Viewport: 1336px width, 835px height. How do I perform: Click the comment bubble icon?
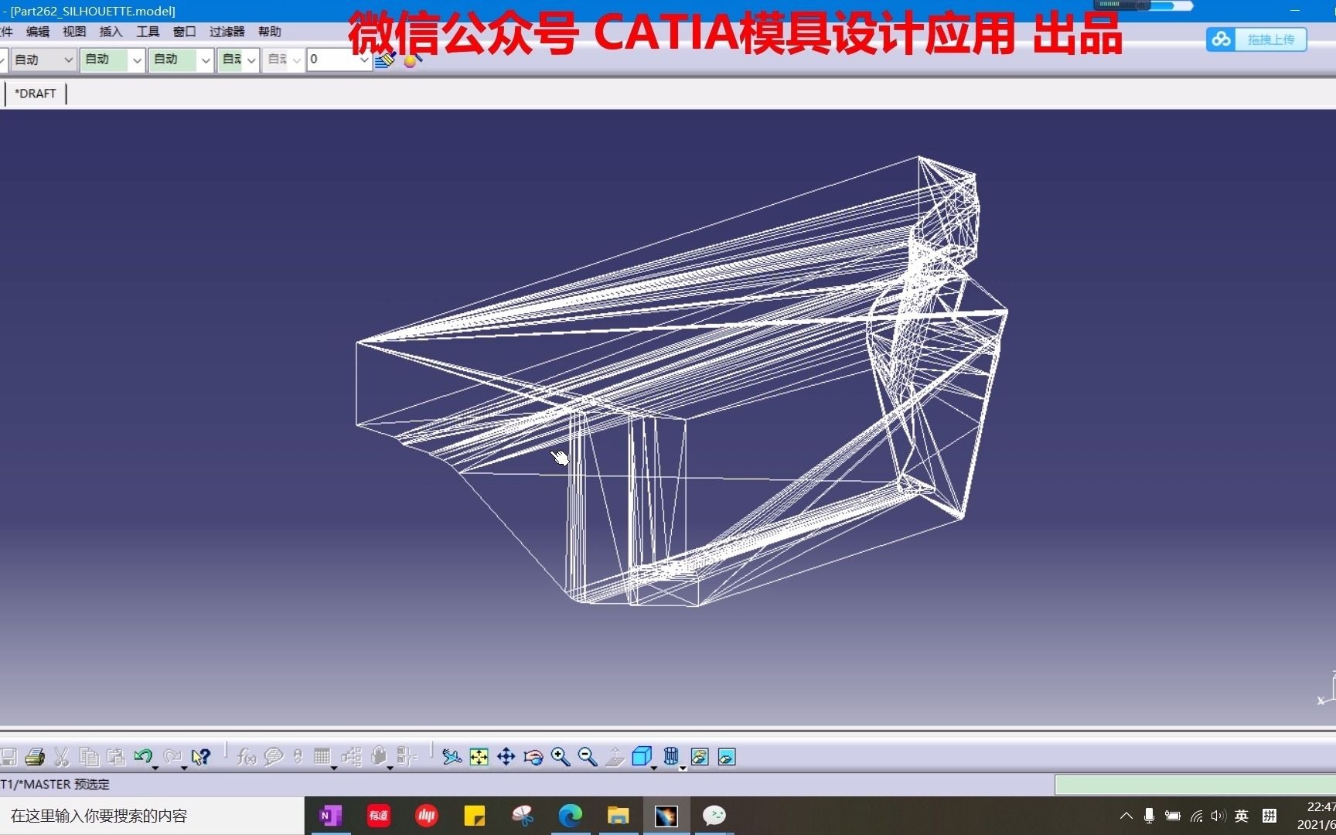click(x=273, y=757)
